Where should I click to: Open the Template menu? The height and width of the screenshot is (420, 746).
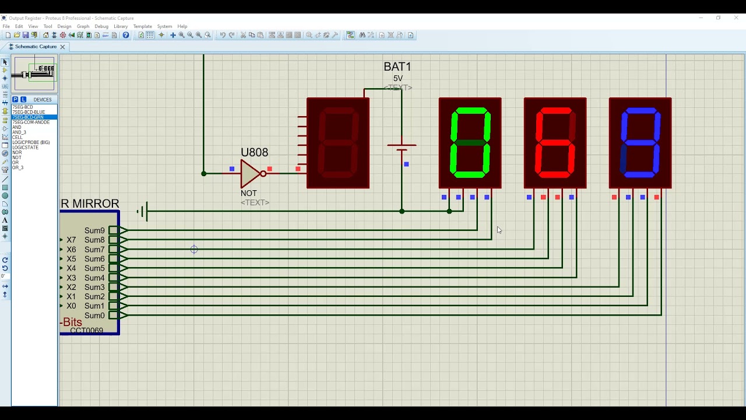(142, 26)
